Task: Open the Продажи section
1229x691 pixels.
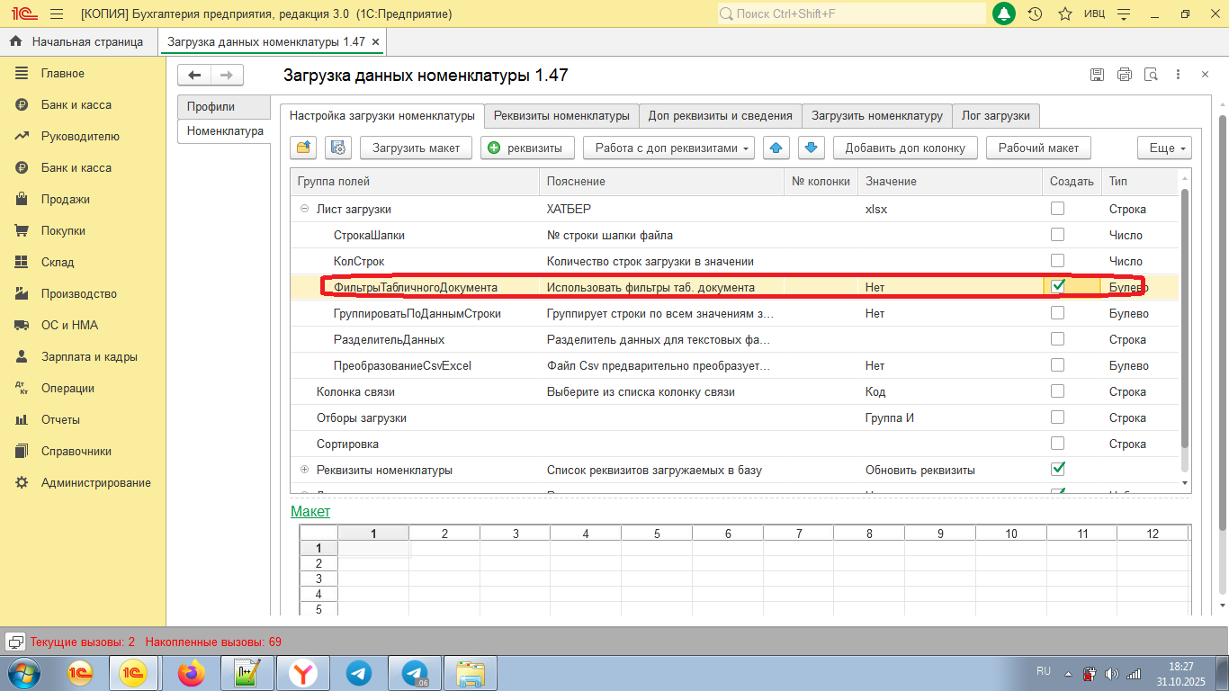Action: (x=66, y=200)
